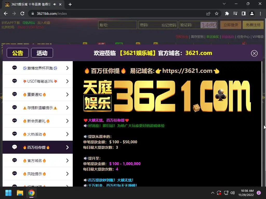Switch to the 公告 tab
The image size is (266, 199).
click(18, 53)
